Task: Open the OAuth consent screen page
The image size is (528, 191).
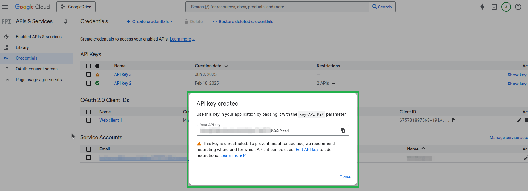Action: (36, 69)
